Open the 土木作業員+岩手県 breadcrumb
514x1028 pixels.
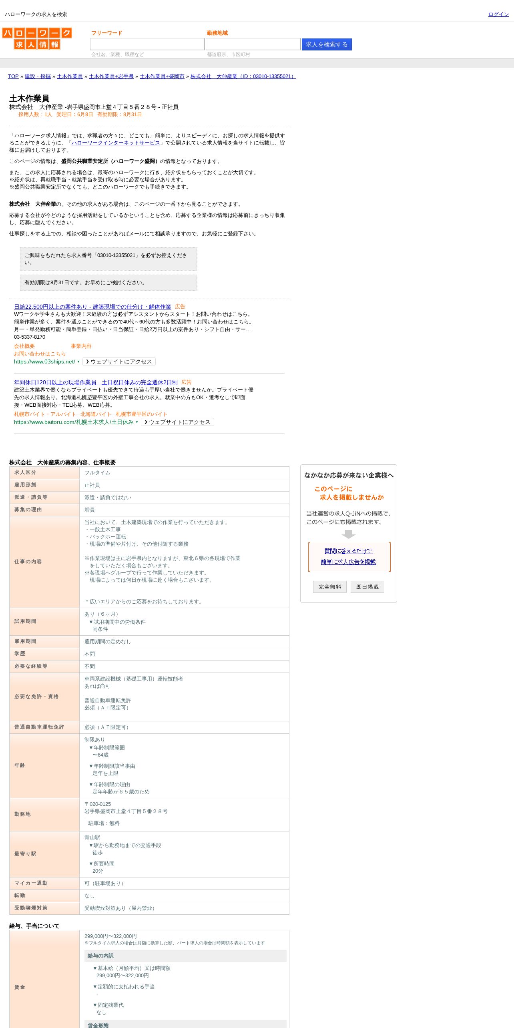pos(111,76)
